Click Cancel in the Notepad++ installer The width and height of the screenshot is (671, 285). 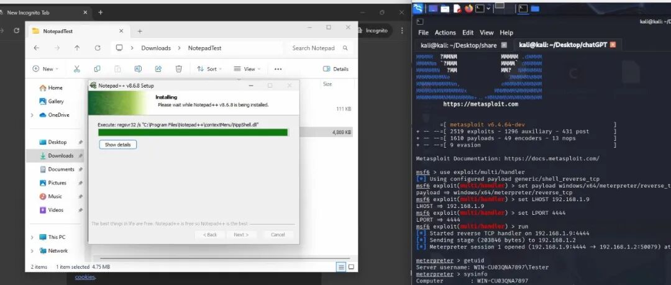[278, 235]
